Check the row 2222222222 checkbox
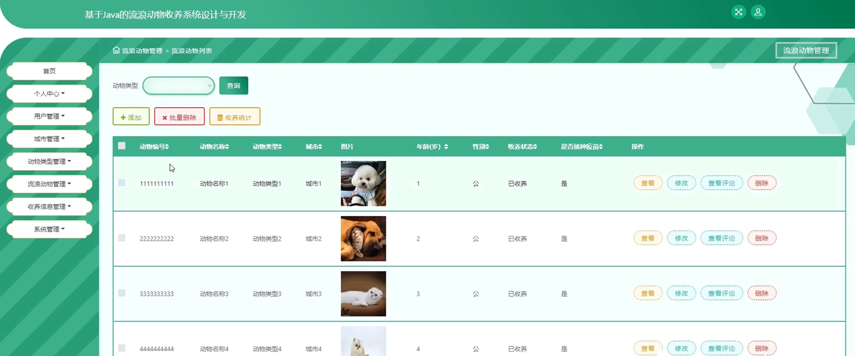The height and width of the screenshot is (356, 855). coord(122,238)
